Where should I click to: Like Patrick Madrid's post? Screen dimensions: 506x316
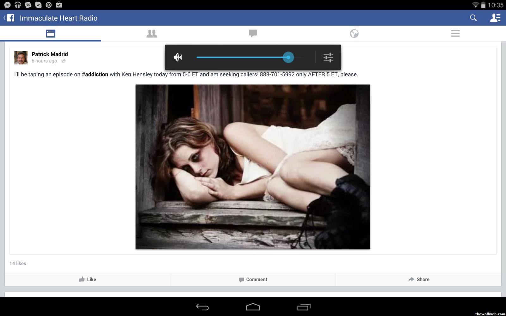point(88,279)
